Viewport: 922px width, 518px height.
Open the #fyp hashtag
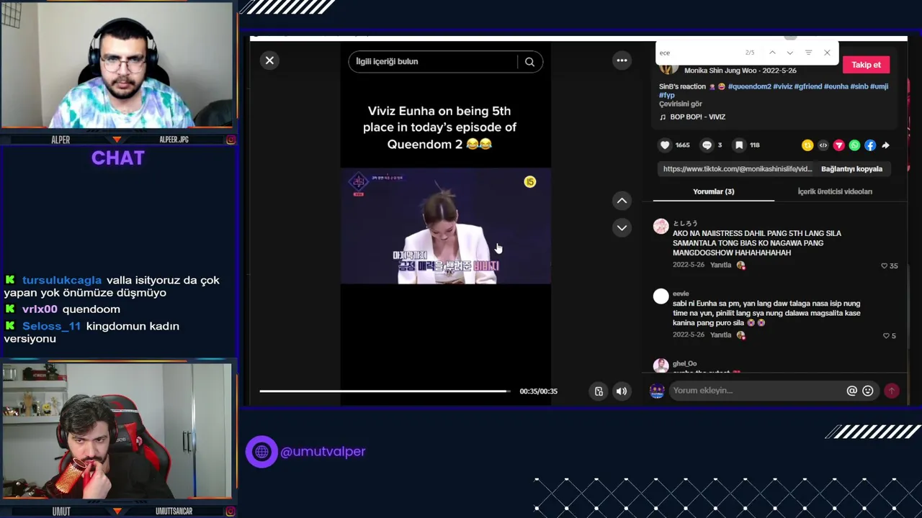tap(667, 95)
